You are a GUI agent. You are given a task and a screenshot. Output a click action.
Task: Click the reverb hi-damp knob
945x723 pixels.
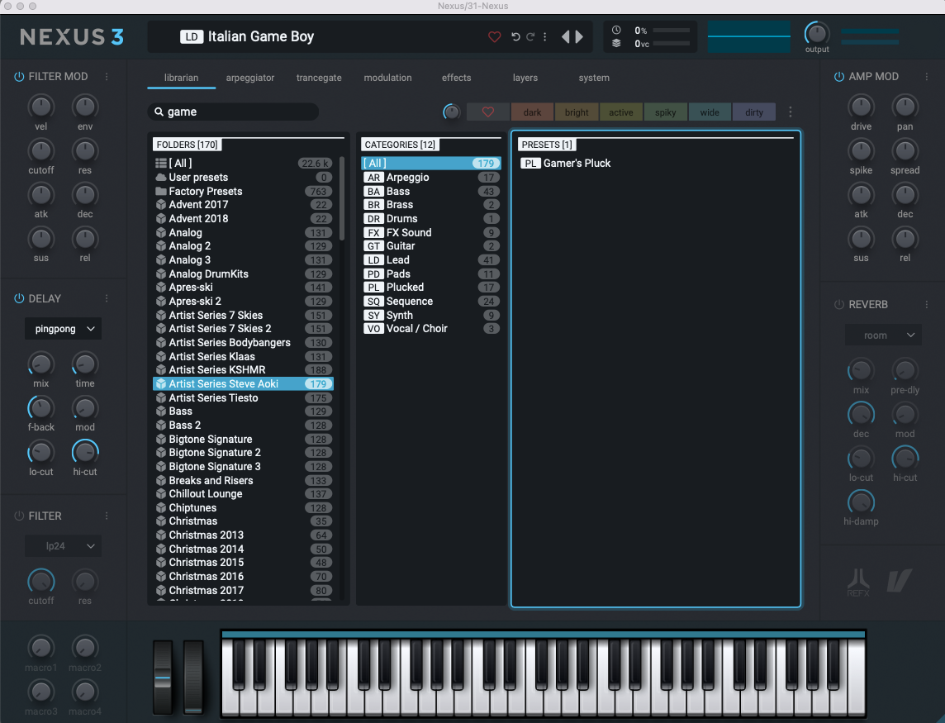click(x=861, y=502)
